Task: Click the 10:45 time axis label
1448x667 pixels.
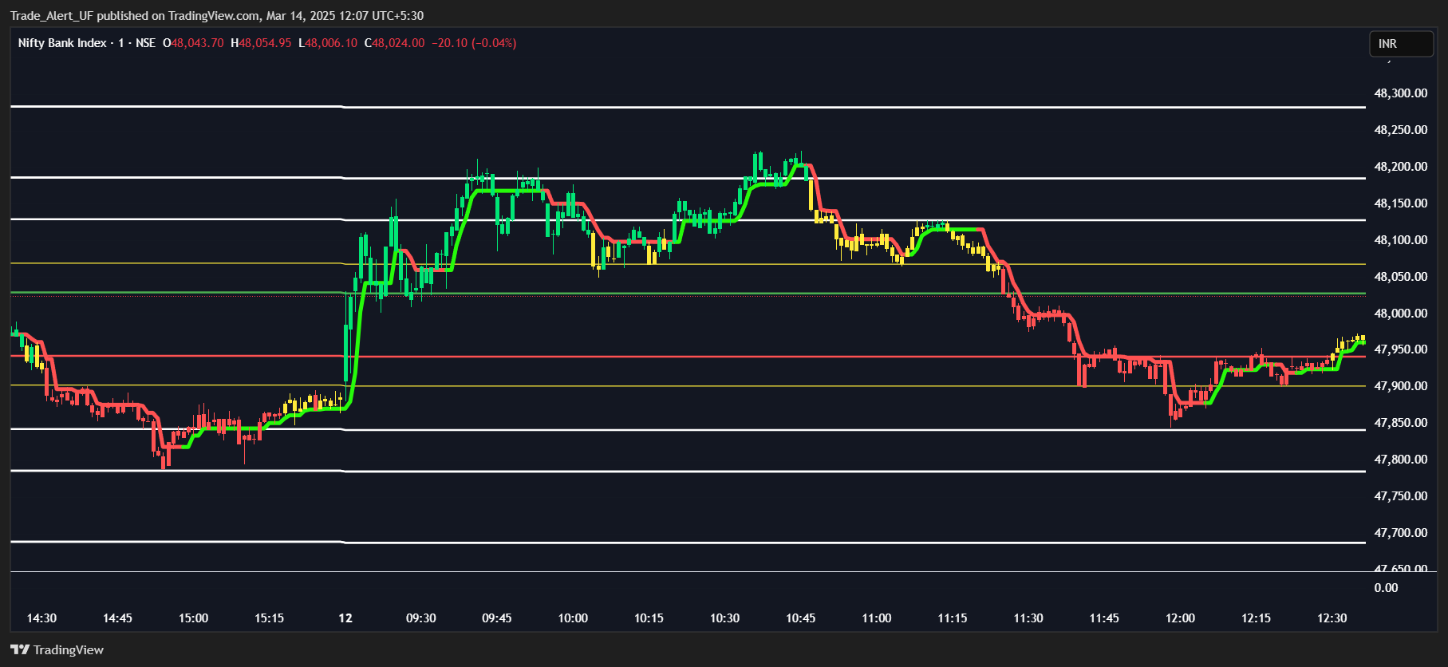Action: (801, 618)
